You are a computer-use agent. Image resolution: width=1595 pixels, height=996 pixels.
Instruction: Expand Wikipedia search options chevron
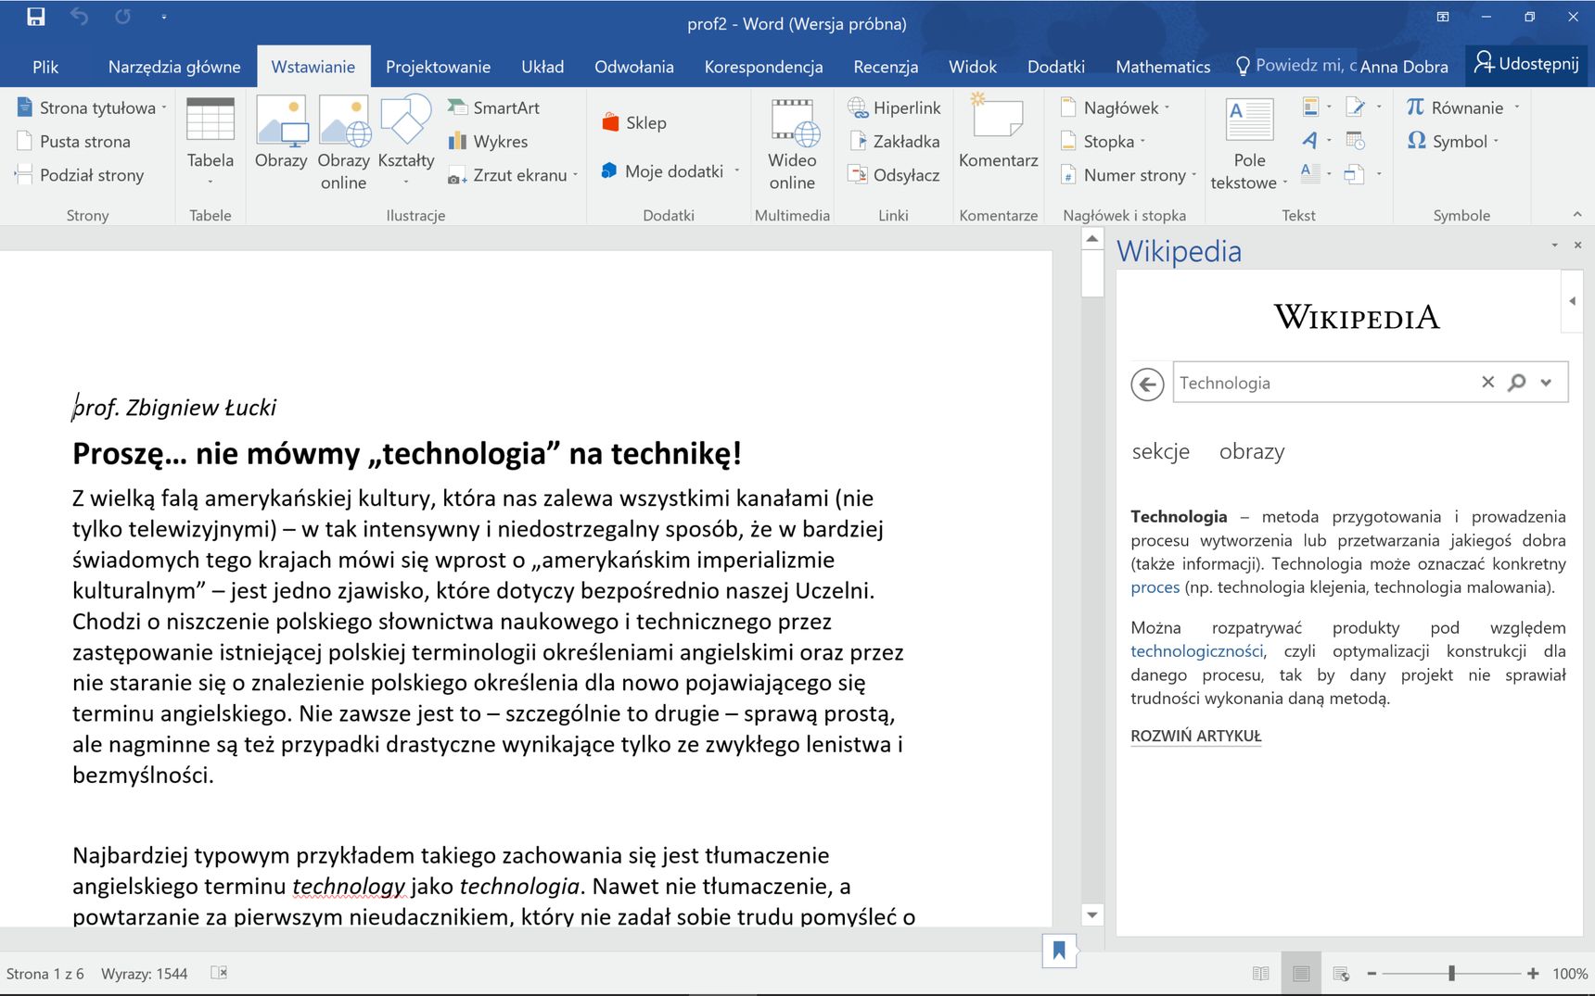[x=1546, y=382]
